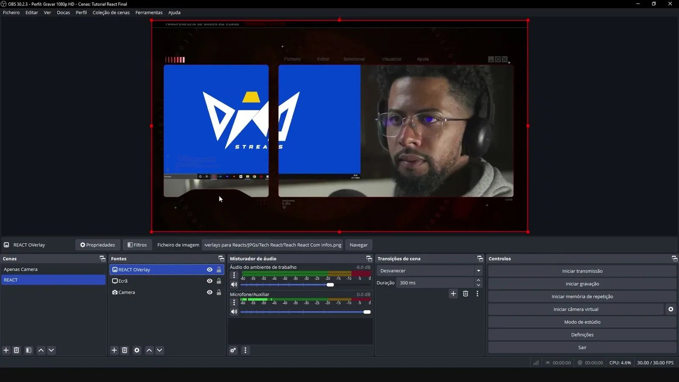Open the Ver menu
The height and width of the screenshot is (382, 679).
pos(48,12)
